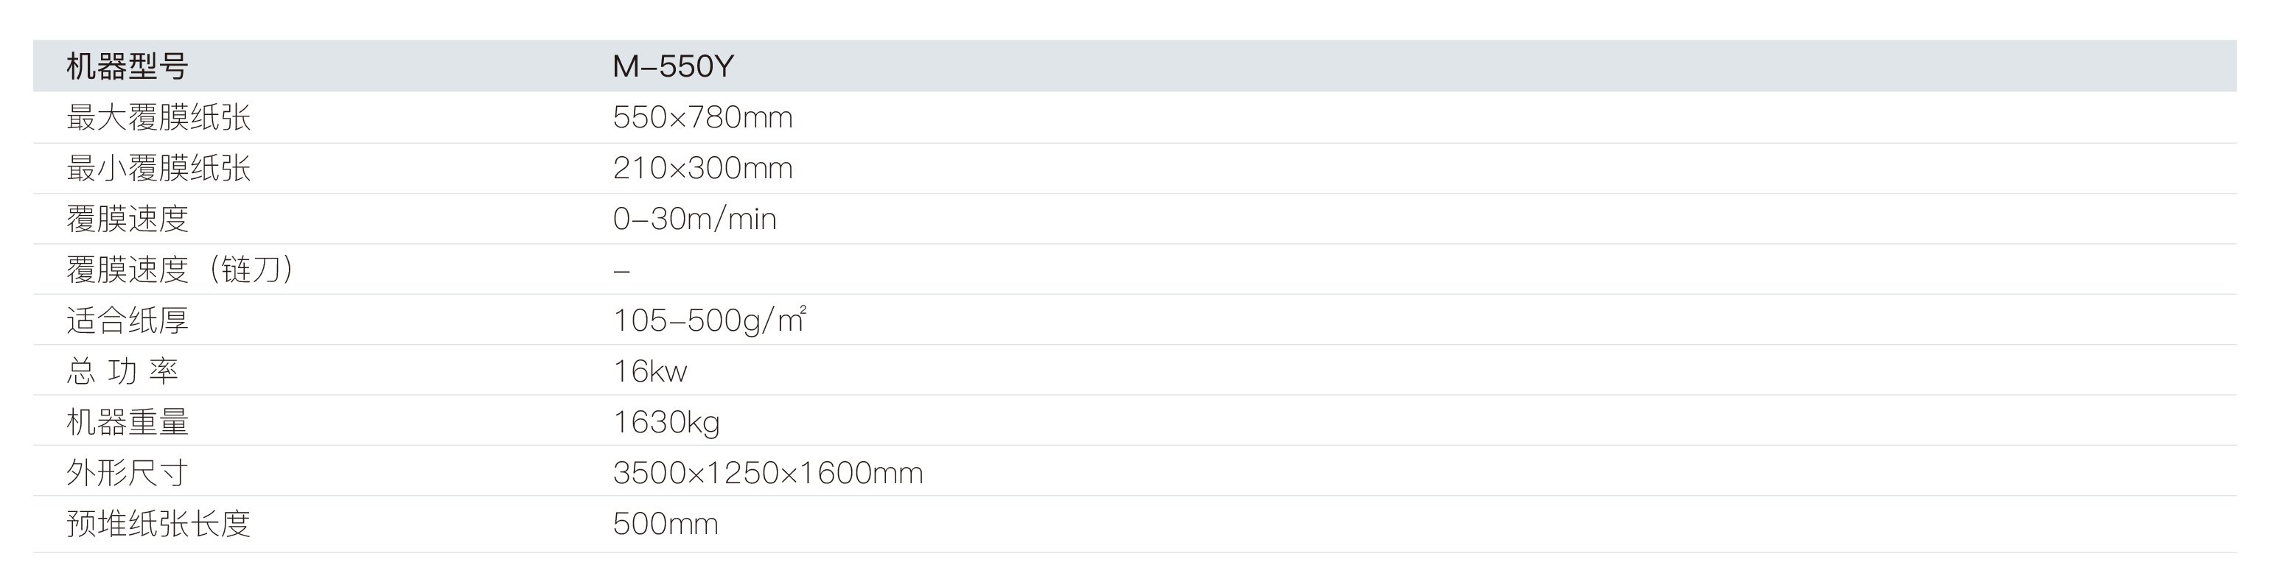
Task: Select the 550×780mm value
Action: (702, 117)
